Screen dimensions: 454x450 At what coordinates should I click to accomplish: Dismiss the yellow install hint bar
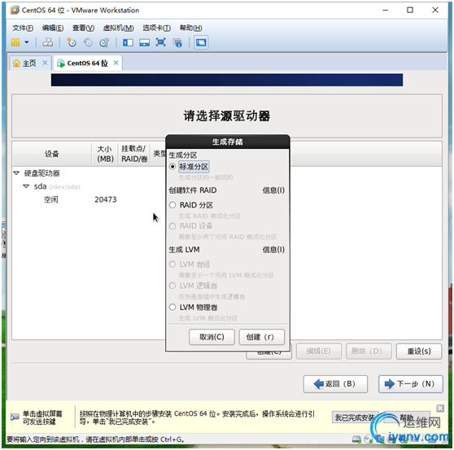pyautogui.click(x=440, y=408)
